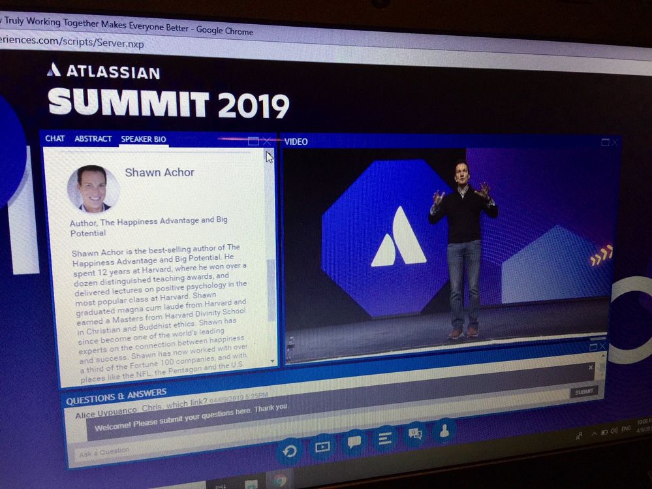Image resolution: width=652 pixels, height=489 pixels.
Task: Click the ENG language indicator
Action: (626, 428)
